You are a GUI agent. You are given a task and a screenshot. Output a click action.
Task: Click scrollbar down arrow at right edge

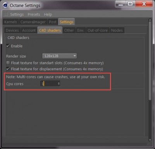point(150,140)
